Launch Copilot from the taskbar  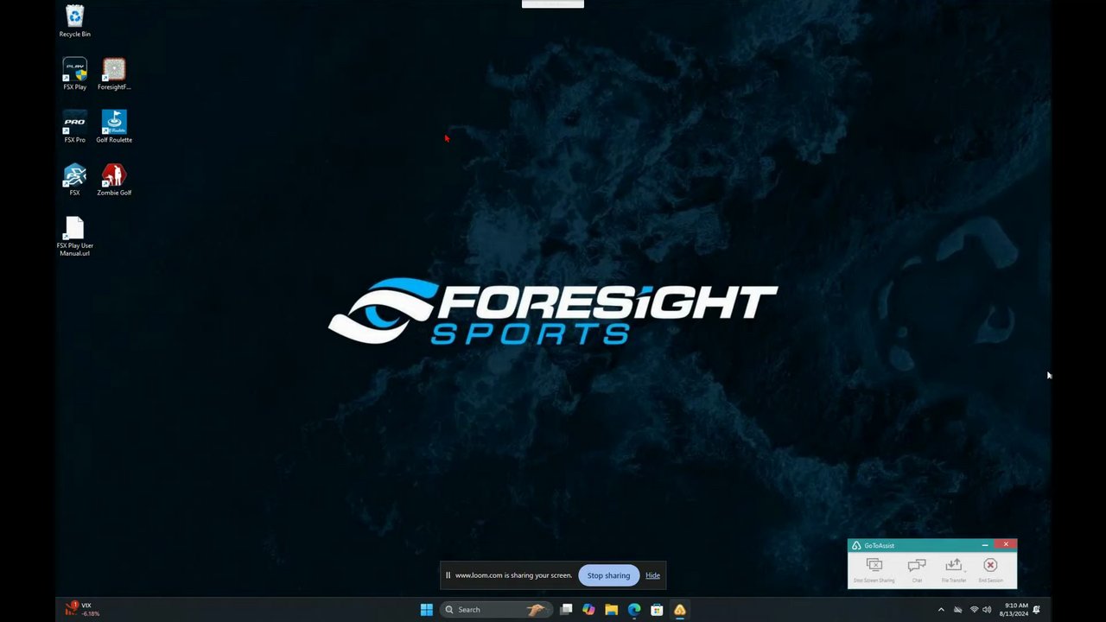(x=588, y=610)
